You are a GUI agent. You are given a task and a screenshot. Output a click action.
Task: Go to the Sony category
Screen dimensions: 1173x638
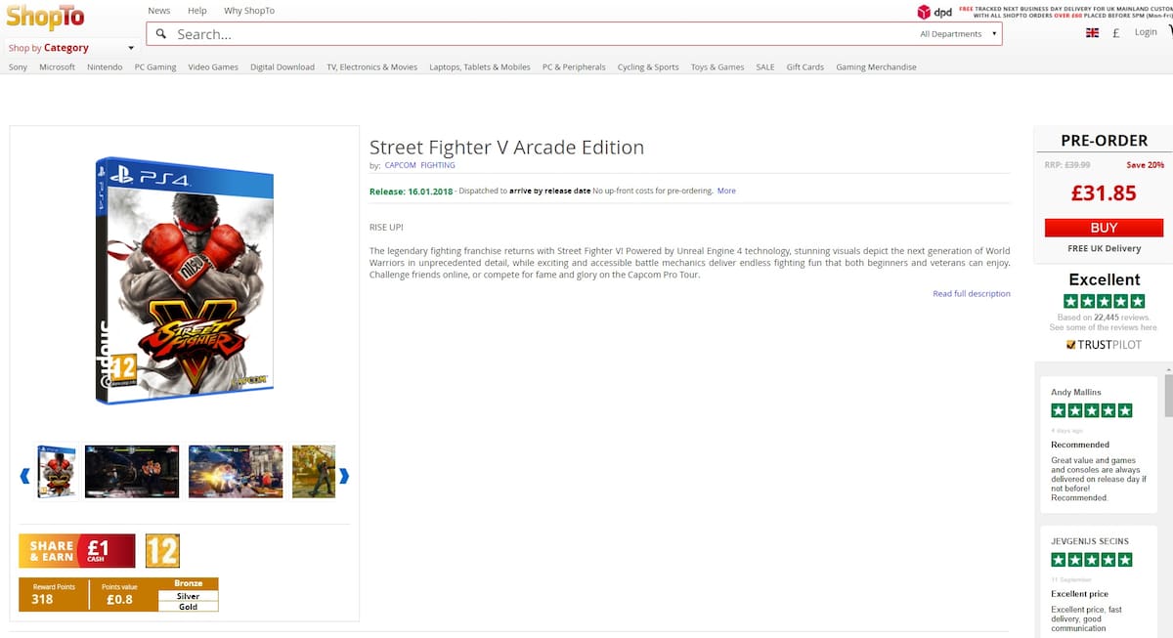[x=18, y=67]
